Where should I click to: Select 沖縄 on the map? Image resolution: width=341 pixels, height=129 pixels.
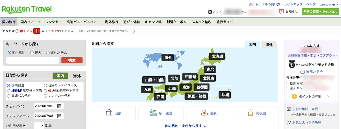click(225, 95)
